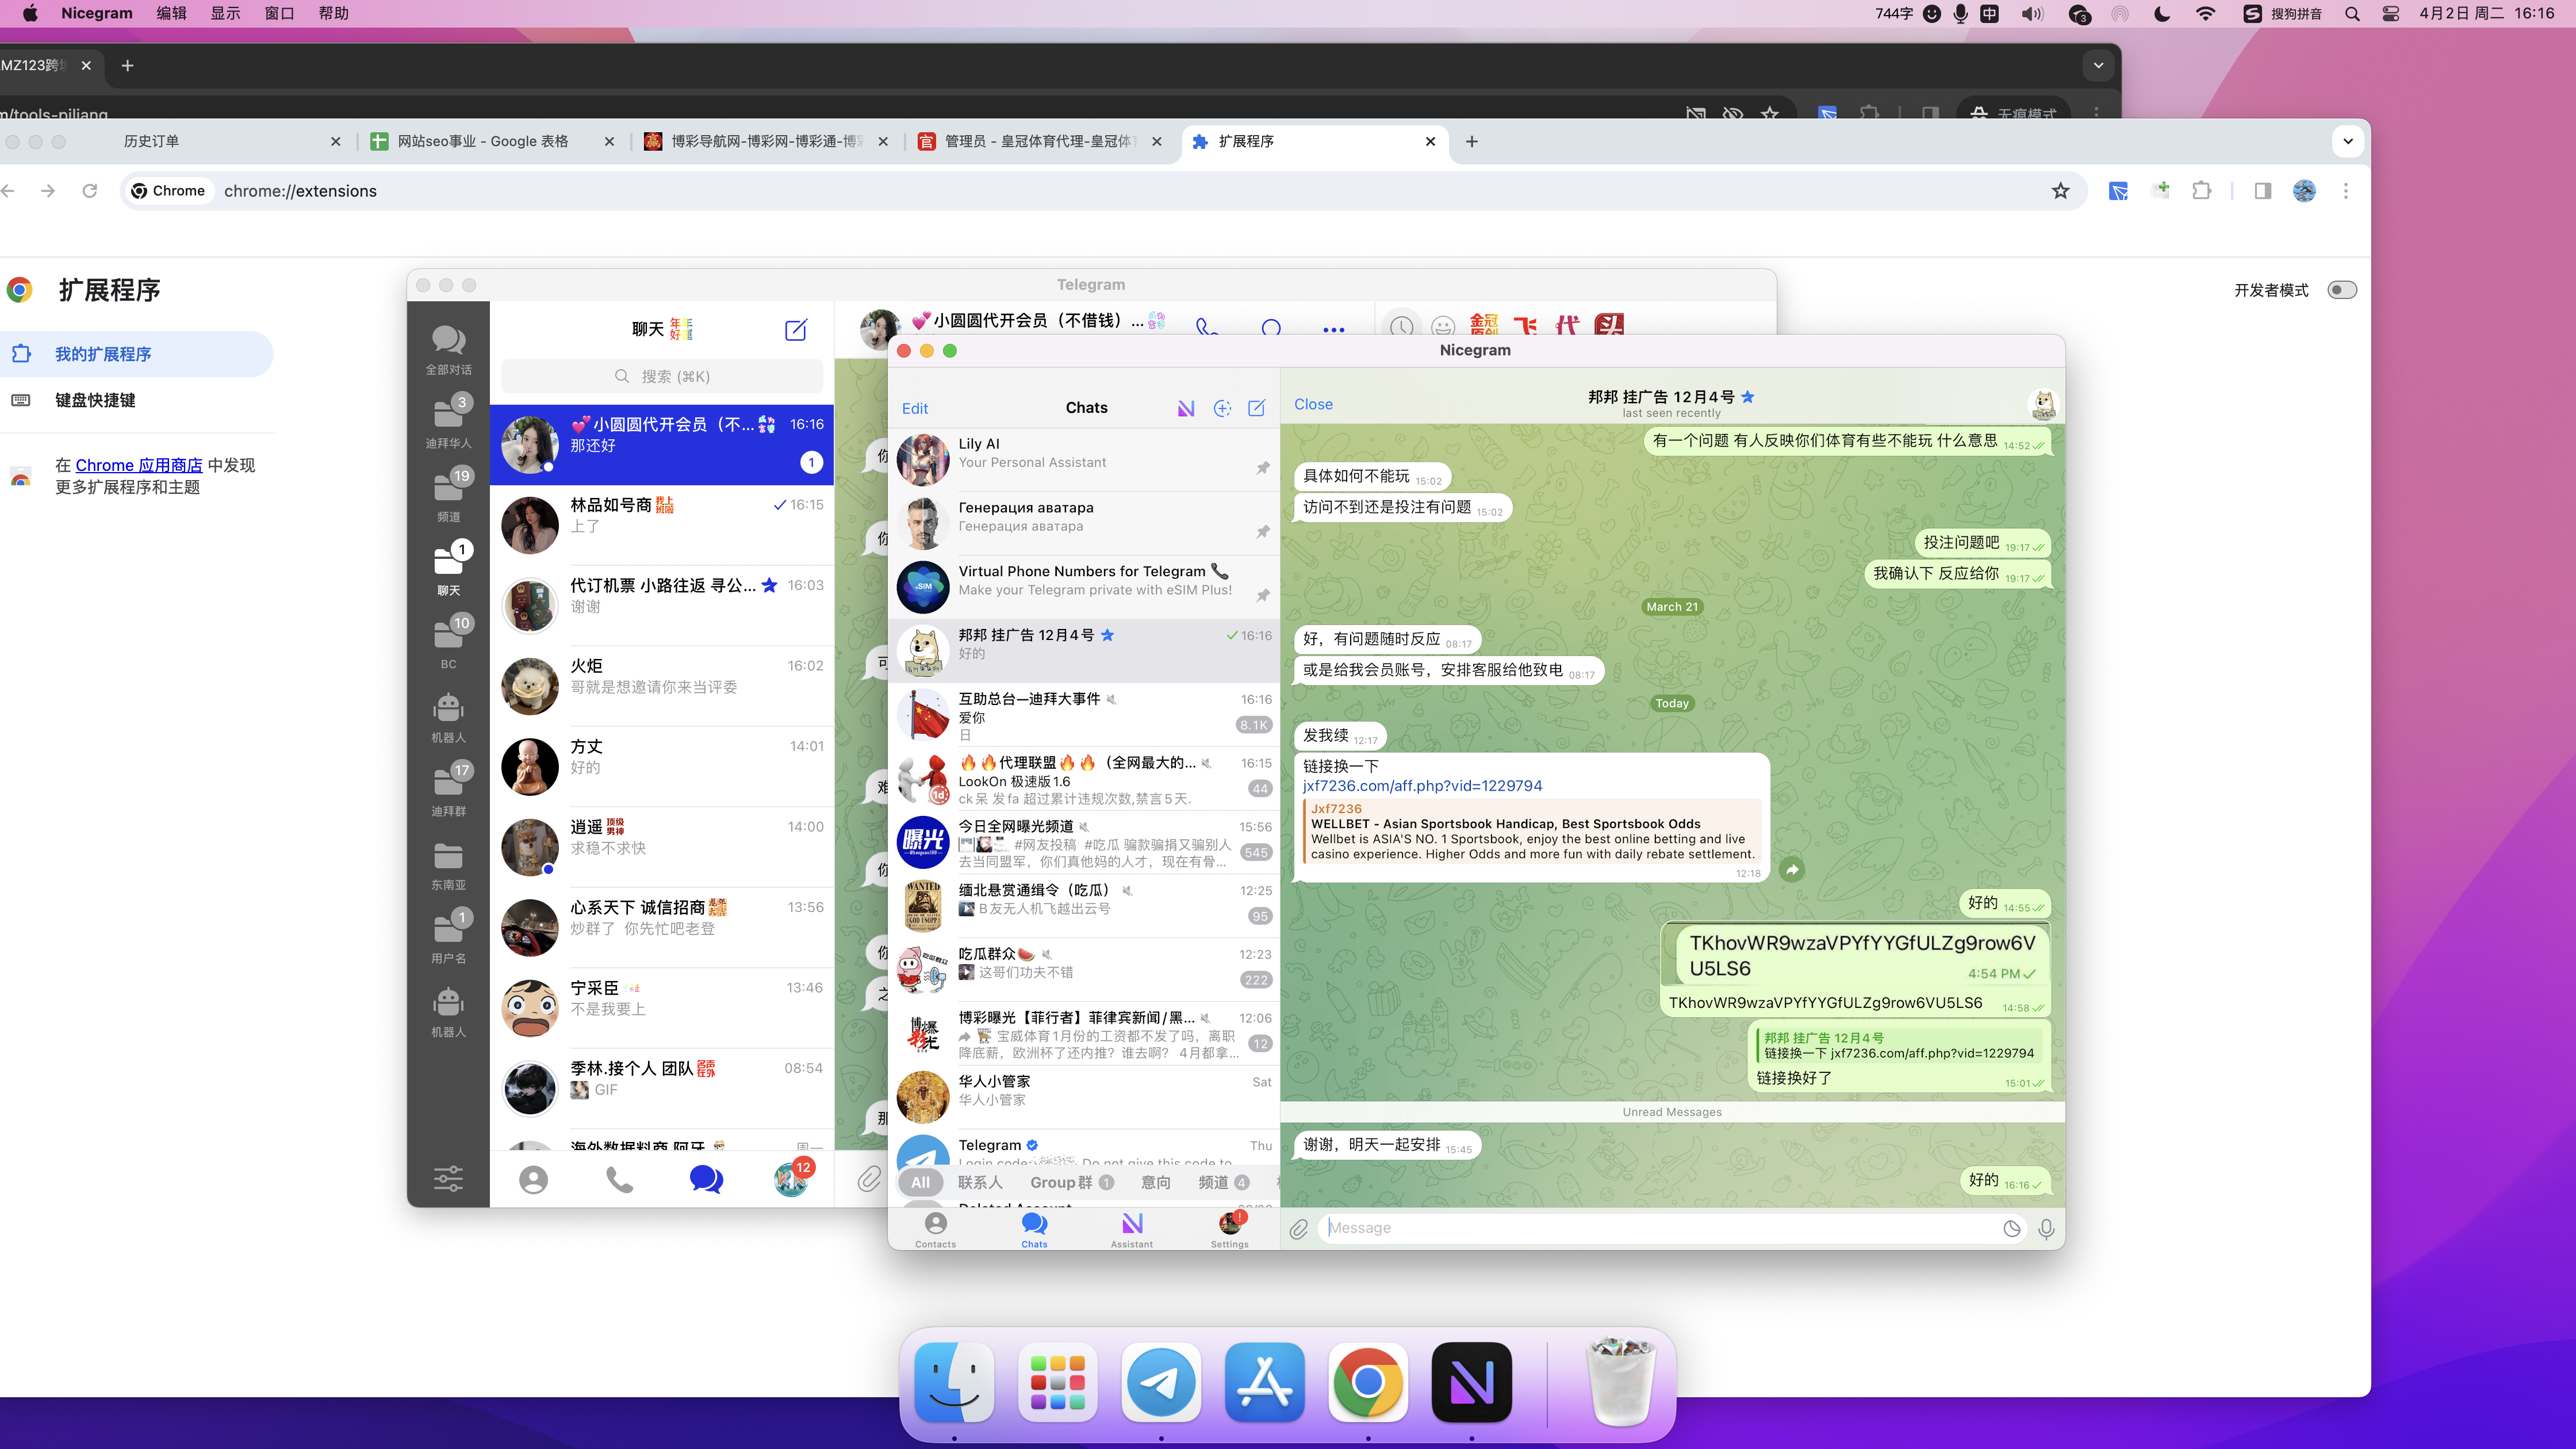This screenshot has height=1449, width=2576.
Task: Open the contacts icon in Telegram bottom bar
Action: click(533, 1180)
